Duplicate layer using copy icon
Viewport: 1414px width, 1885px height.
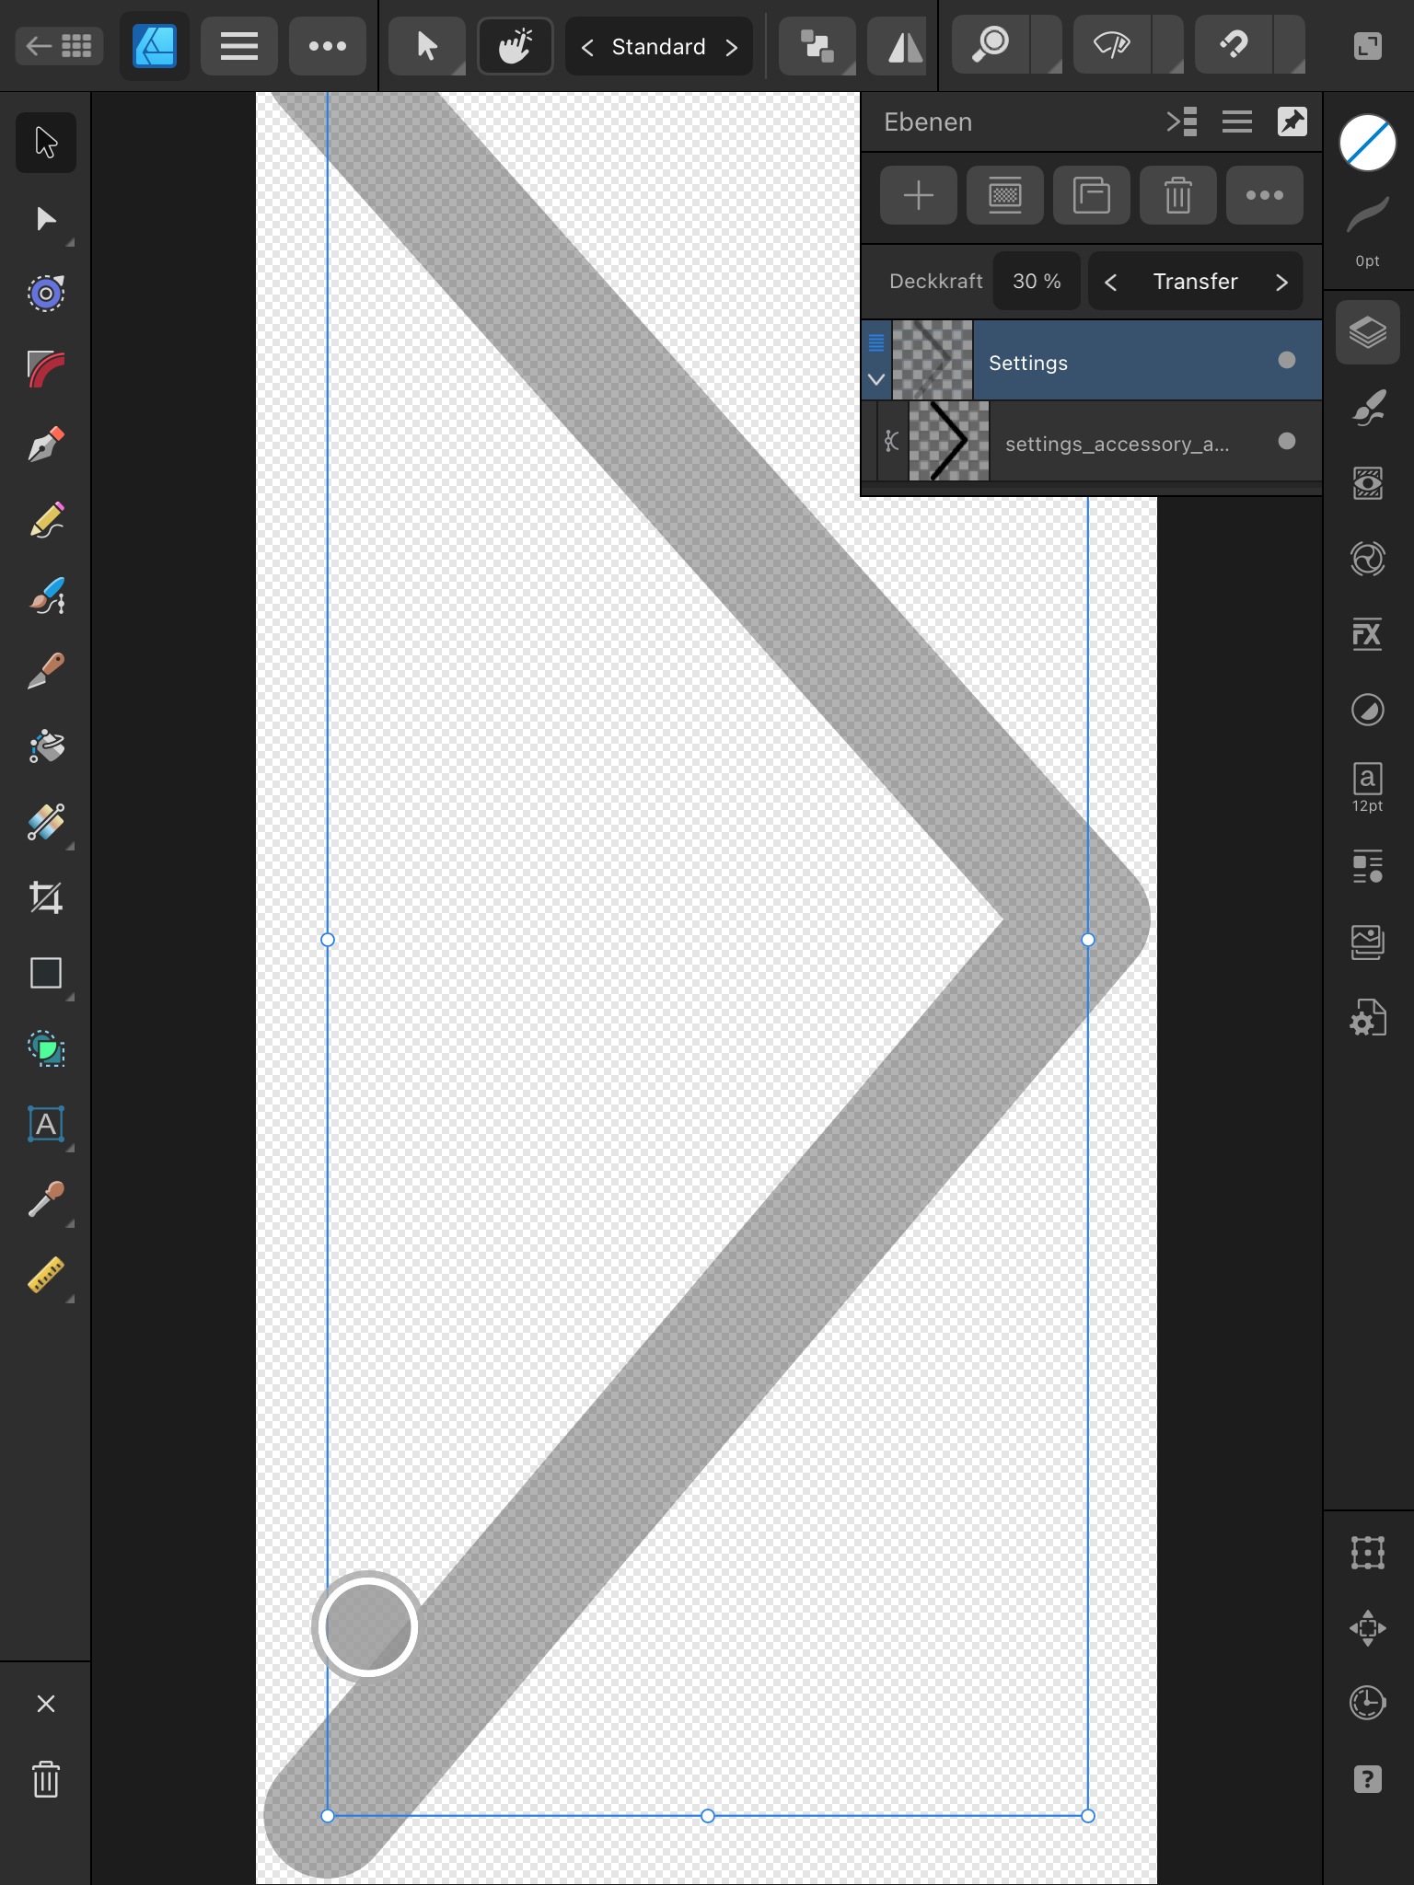click(x=1092, y=195)
